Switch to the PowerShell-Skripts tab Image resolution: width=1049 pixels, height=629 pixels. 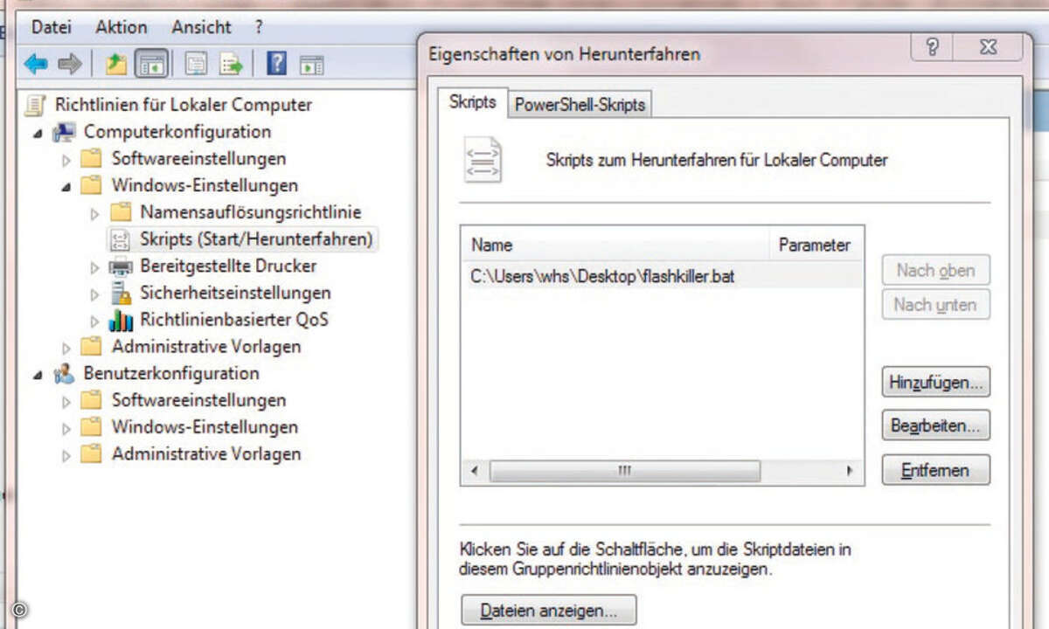pyautogui.click(x=580, y=105)
